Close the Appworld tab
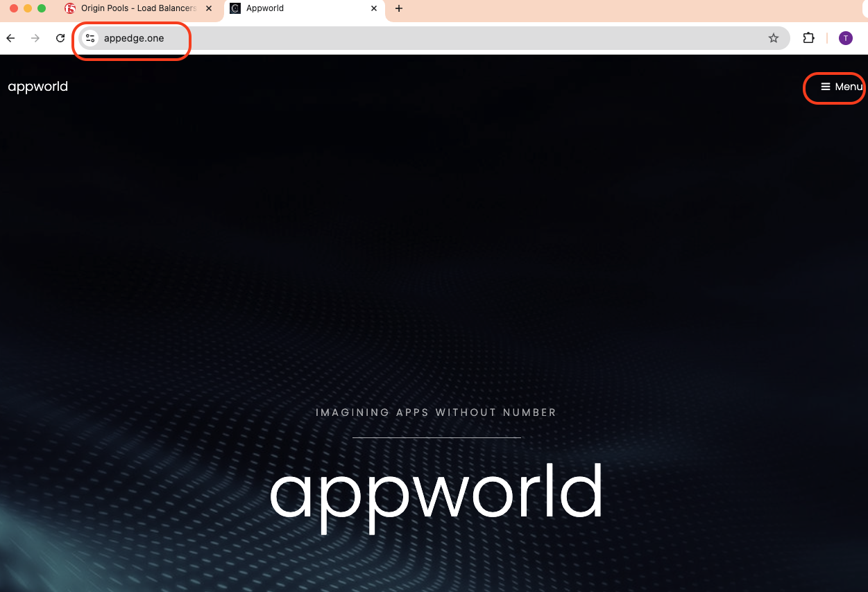 [374, 8]
